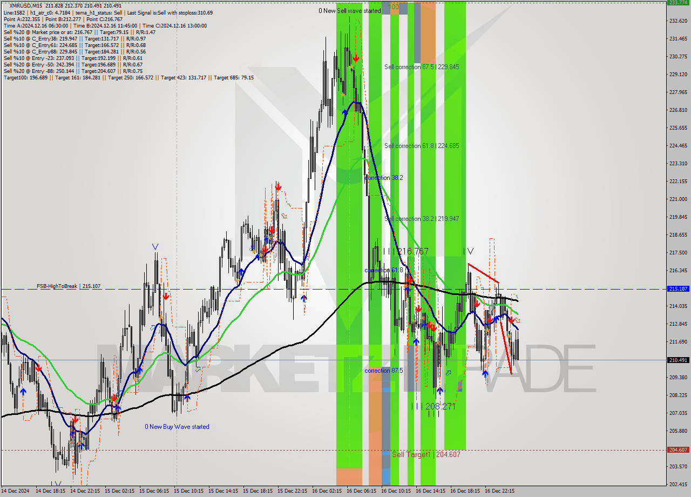Click the FSB-HighToBreak 215.107 label
The width and height of the screenshot is (691, 497).
pos(69,286)
